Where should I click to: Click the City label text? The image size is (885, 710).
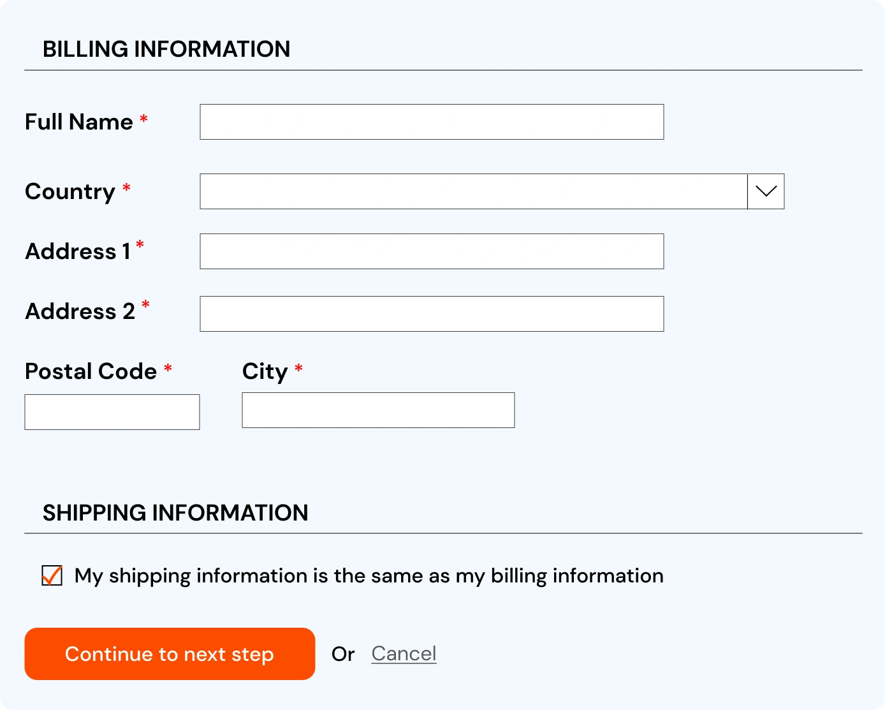(265, 372)
